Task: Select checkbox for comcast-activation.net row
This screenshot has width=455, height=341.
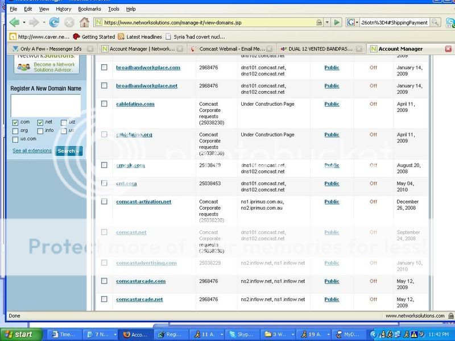Action: [104, 202]
